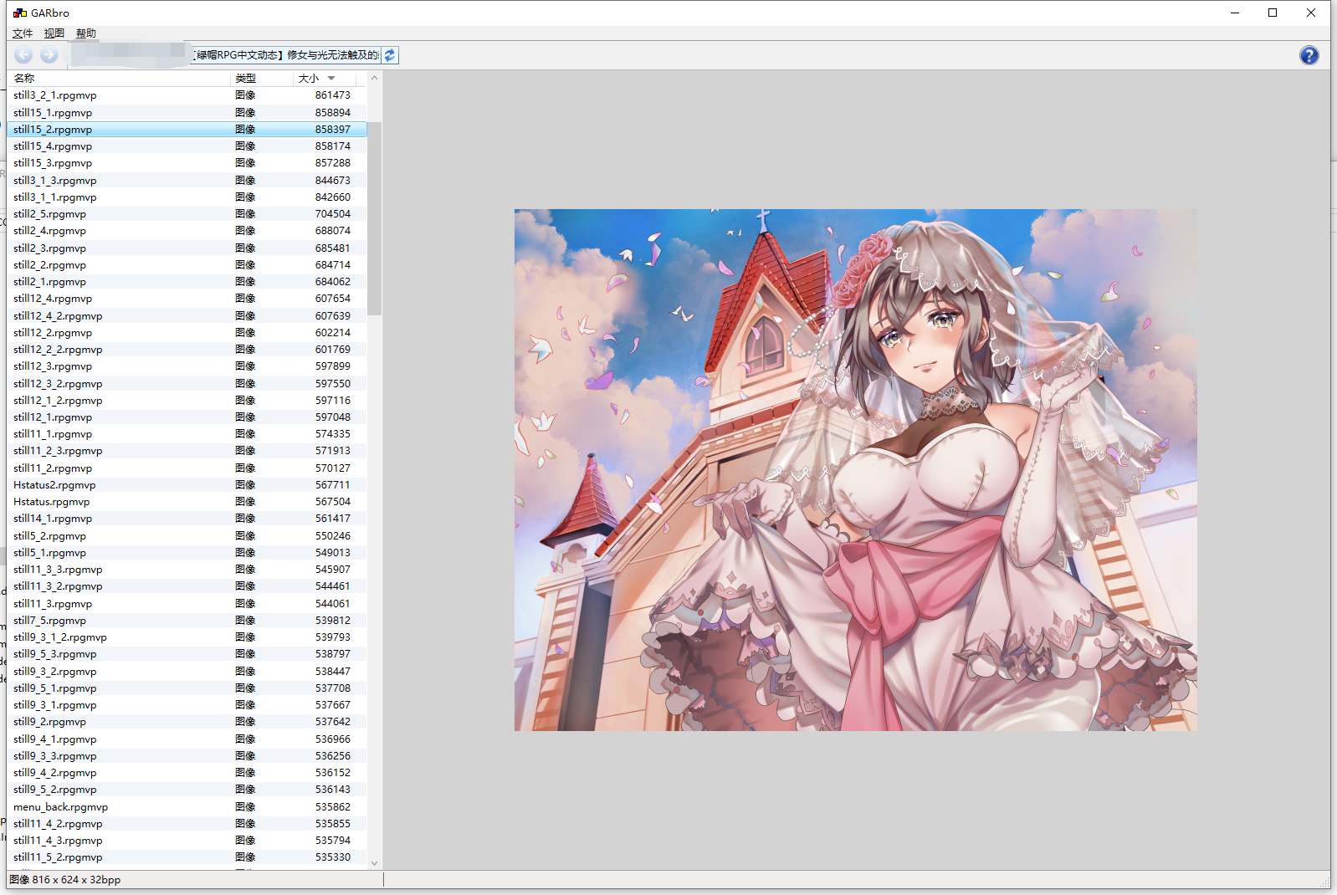Viewport: 1337px width, 895px height.
Task: Click the status text 图像 816 x 624 x 32bpp
Action: pos(65,880)
